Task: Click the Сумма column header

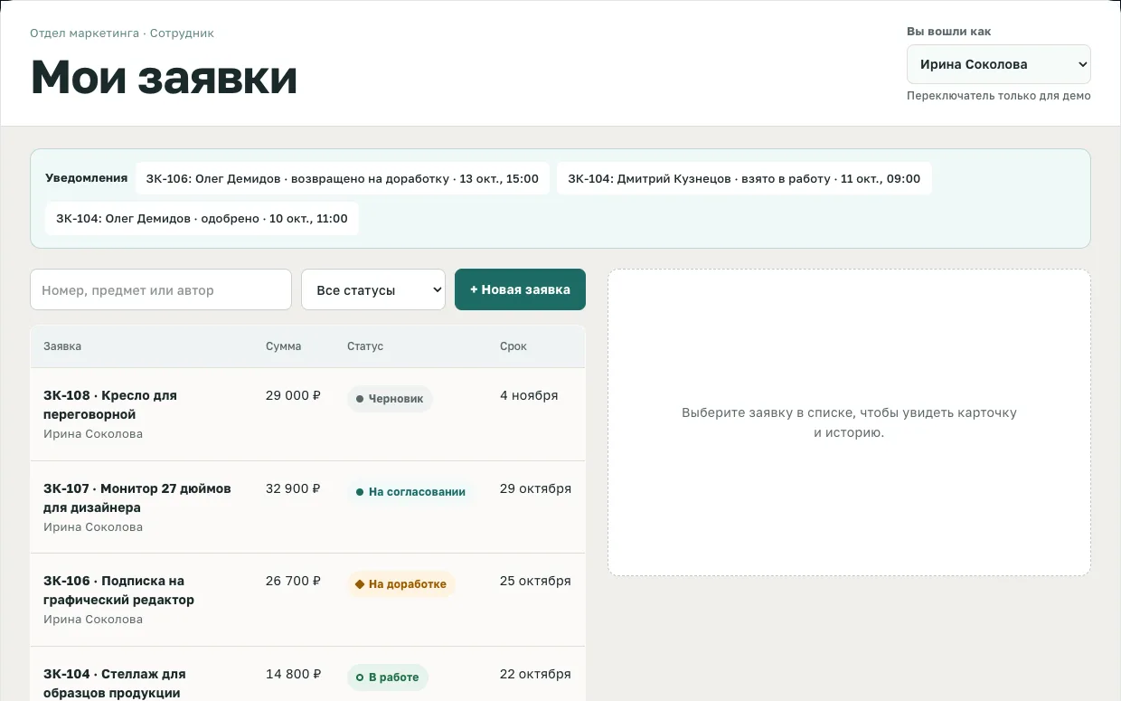Action: (x=284, y=346)
